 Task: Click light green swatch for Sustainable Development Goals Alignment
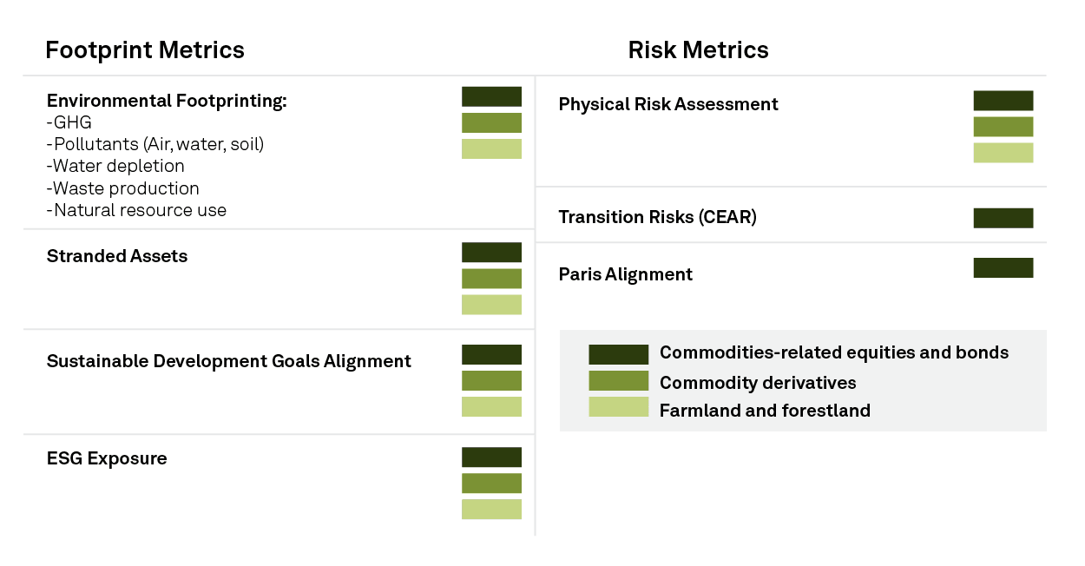pyautogui.click(x=491, y=407)
